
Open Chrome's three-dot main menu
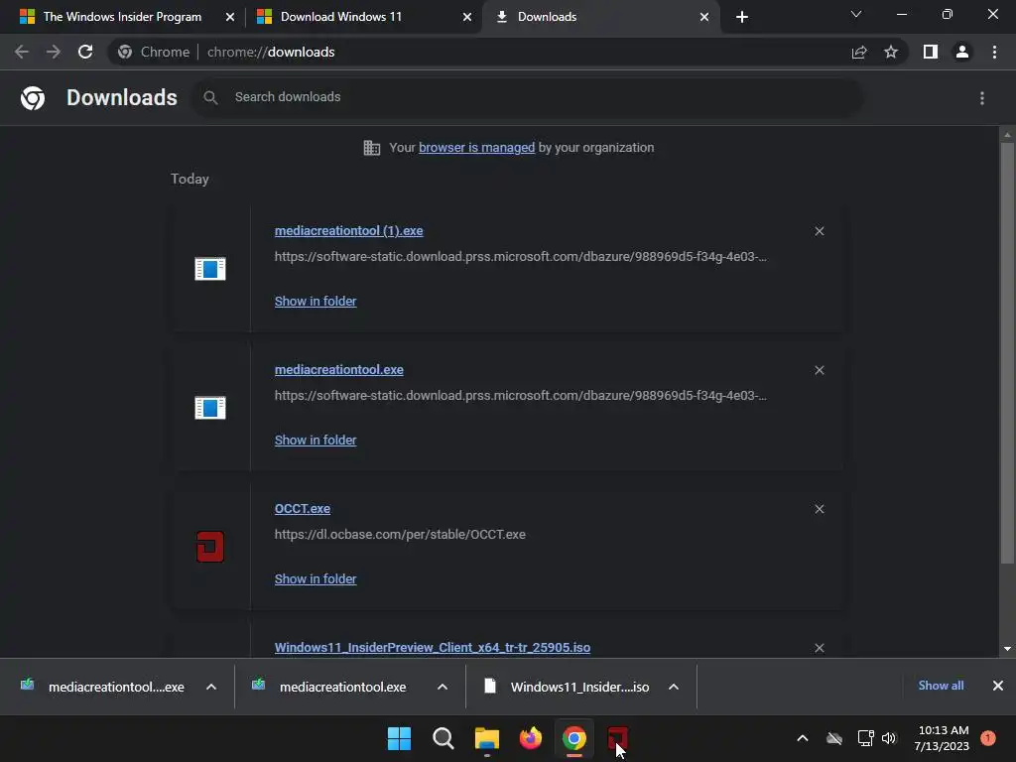pos(994,52)
